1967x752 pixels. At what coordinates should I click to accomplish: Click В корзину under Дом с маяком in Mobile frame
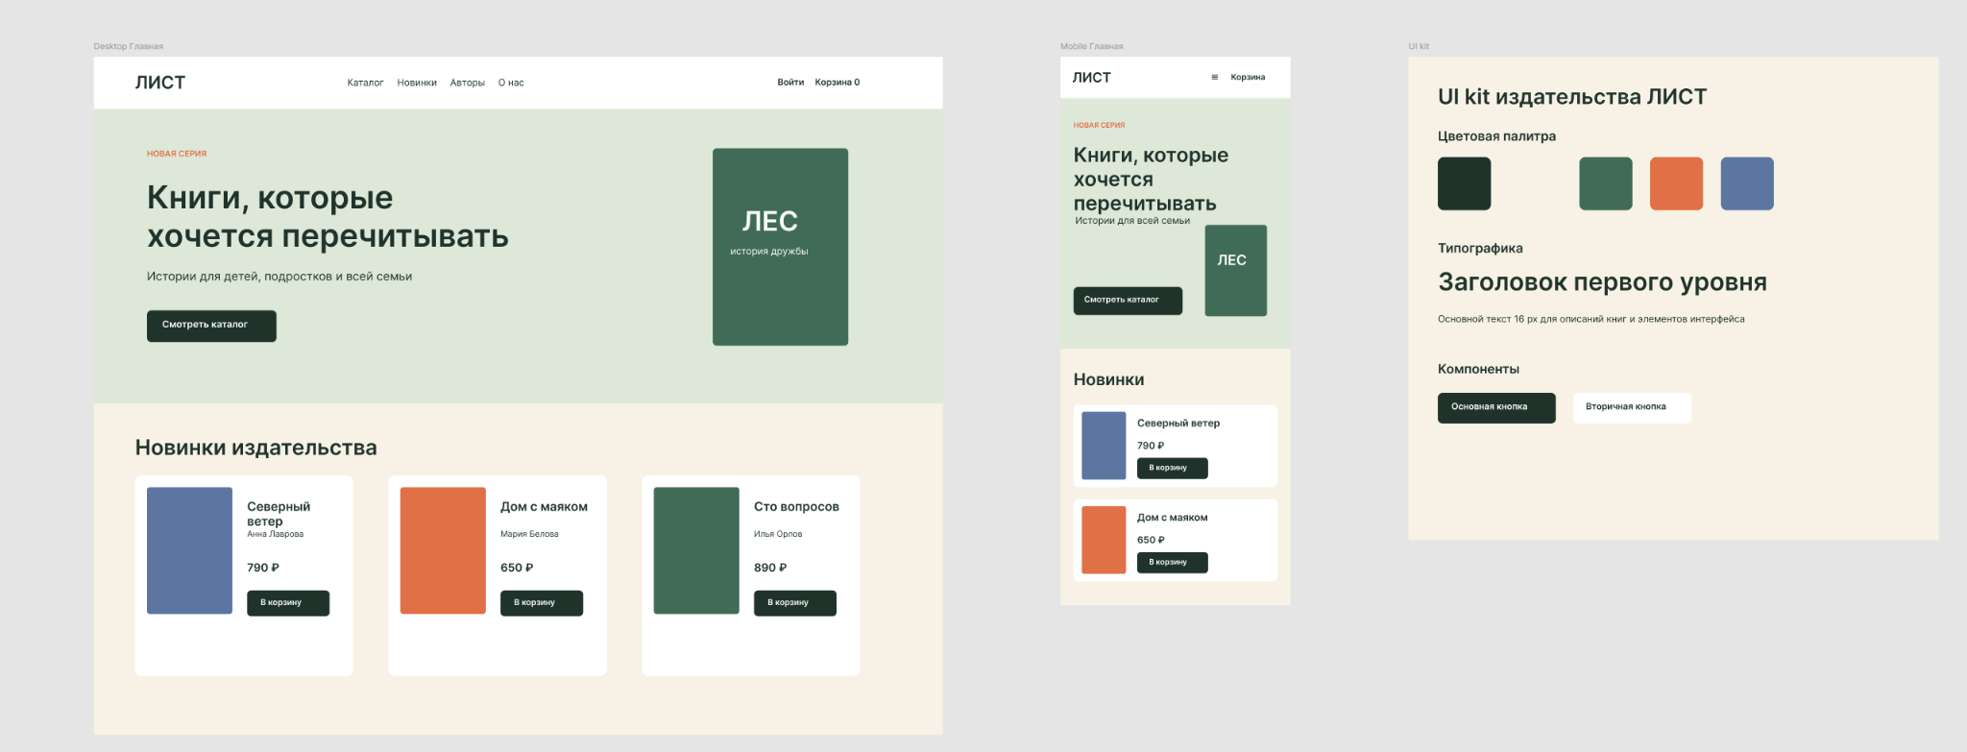[1172, 563]
